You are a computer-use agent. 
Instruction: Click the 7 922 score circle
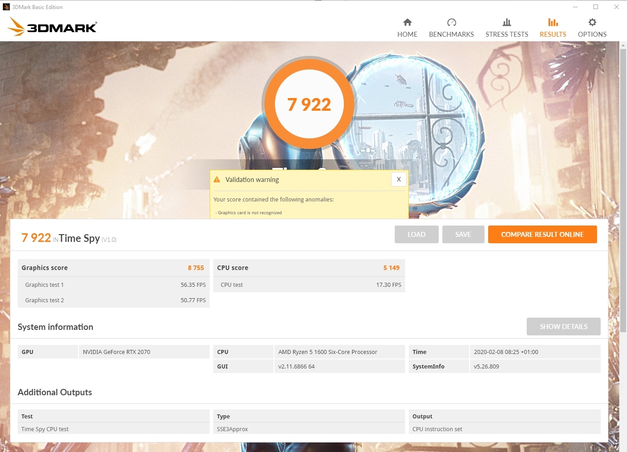click(x=309, y=104)
